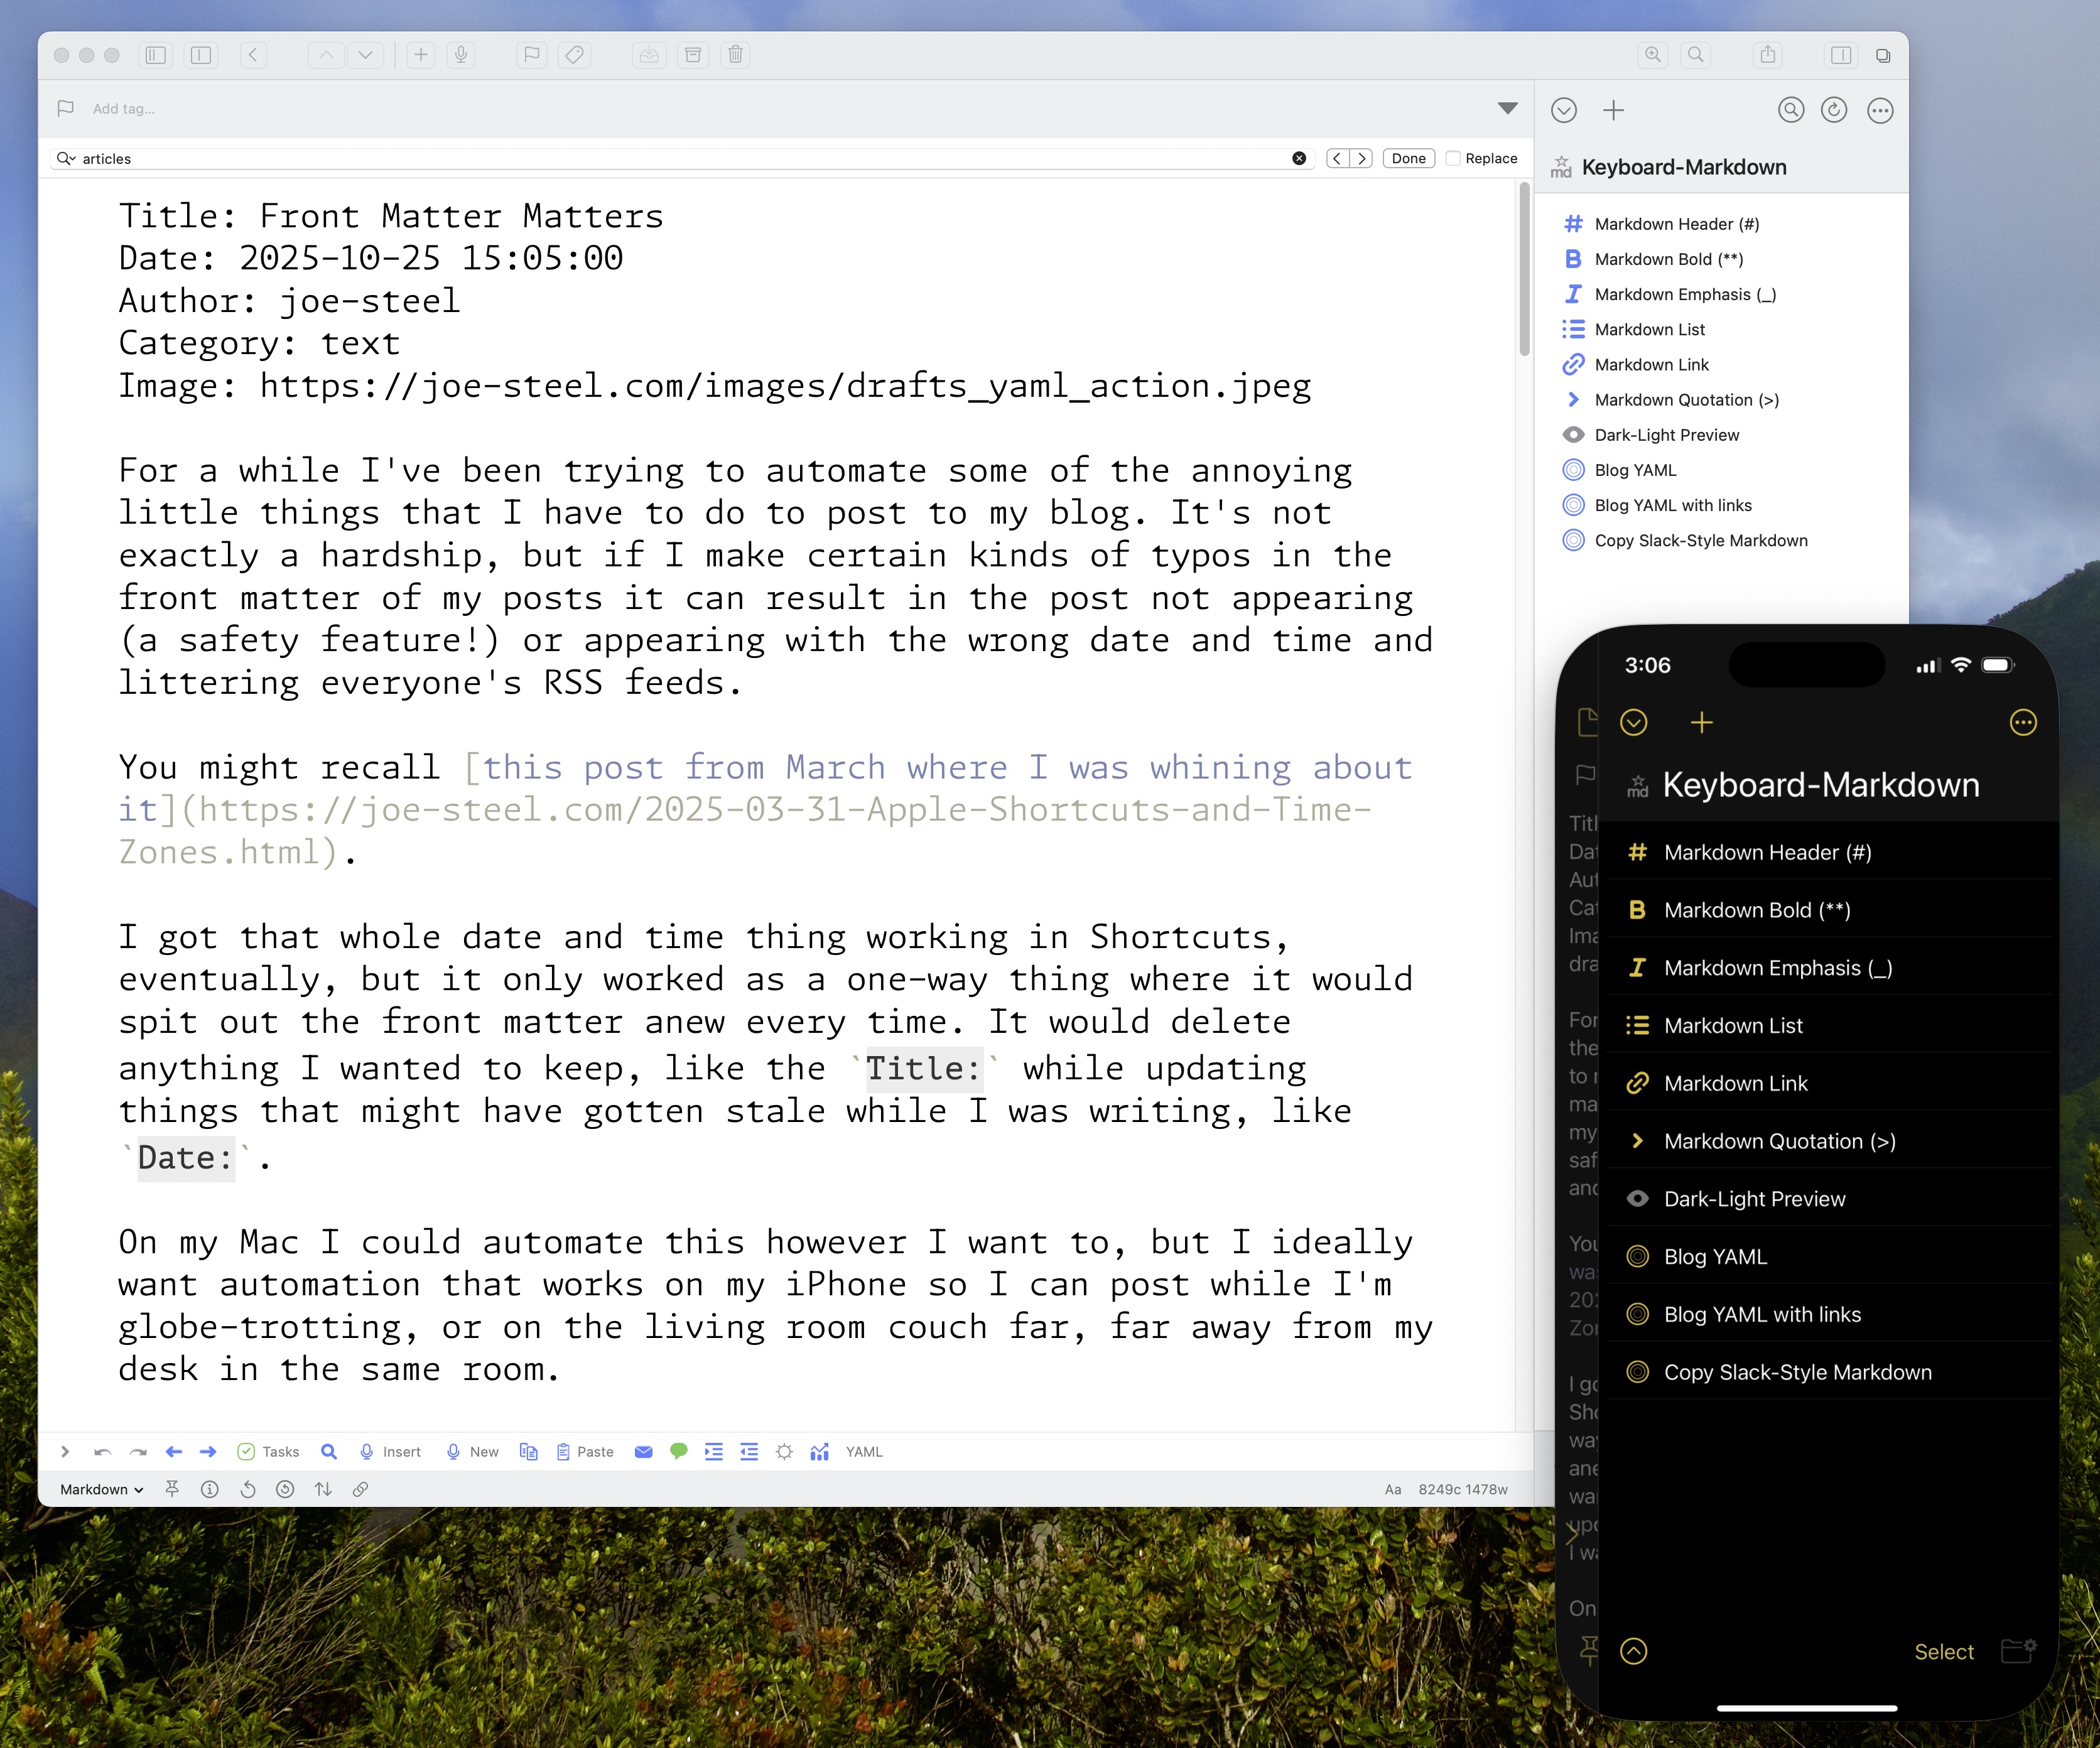Viewport: 2100px width, 1748px height.
Task: Expand the tag filter disclosure arrow
Action: (1508, 108)
